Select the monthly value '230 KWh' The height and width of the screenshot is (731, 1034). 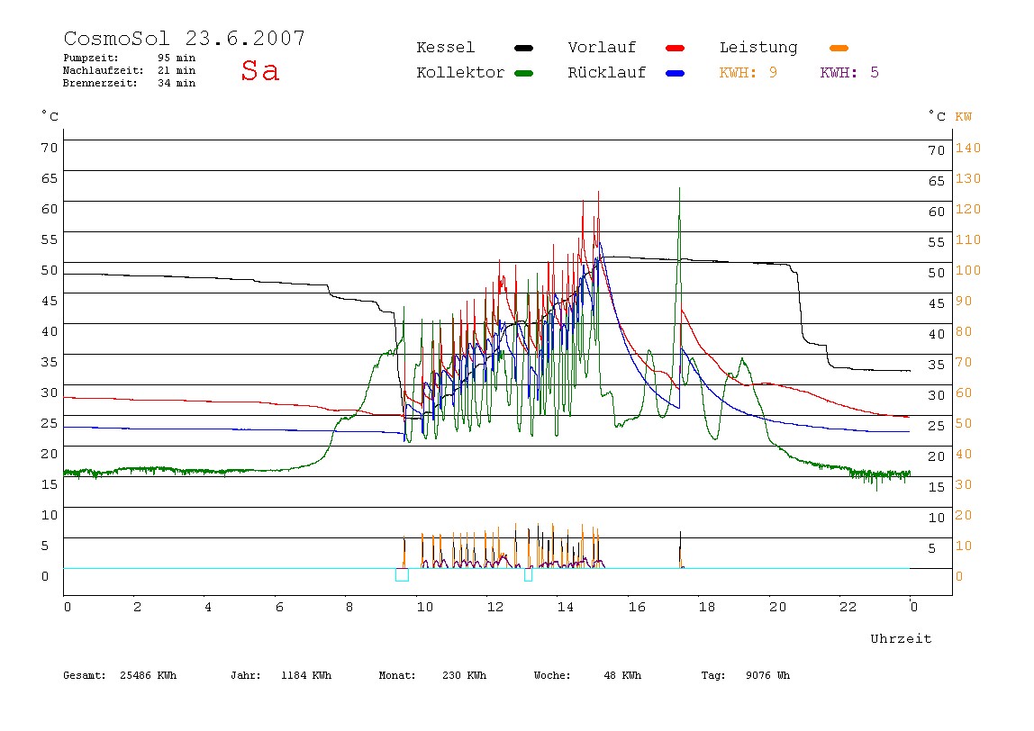[464, 675]
